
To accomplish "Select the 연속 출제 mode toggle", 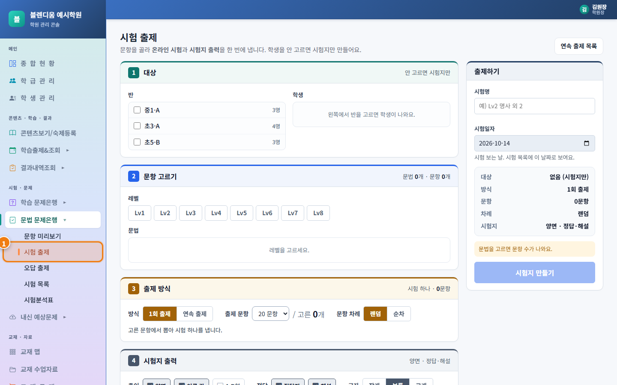I will pyautogui.click(x=195, y=314).
